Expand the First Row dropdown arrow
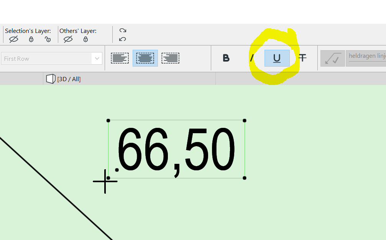 click(x=97, y=59)
